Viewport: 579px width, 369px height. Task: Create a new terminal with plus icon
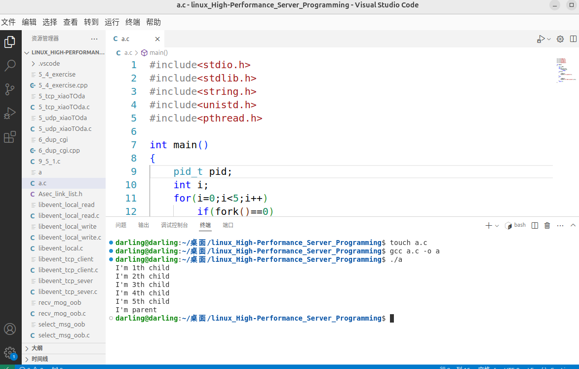tap(489, 225)
